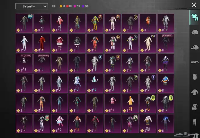Open the By Quality sort dropdown

click(x=31, y=6)
